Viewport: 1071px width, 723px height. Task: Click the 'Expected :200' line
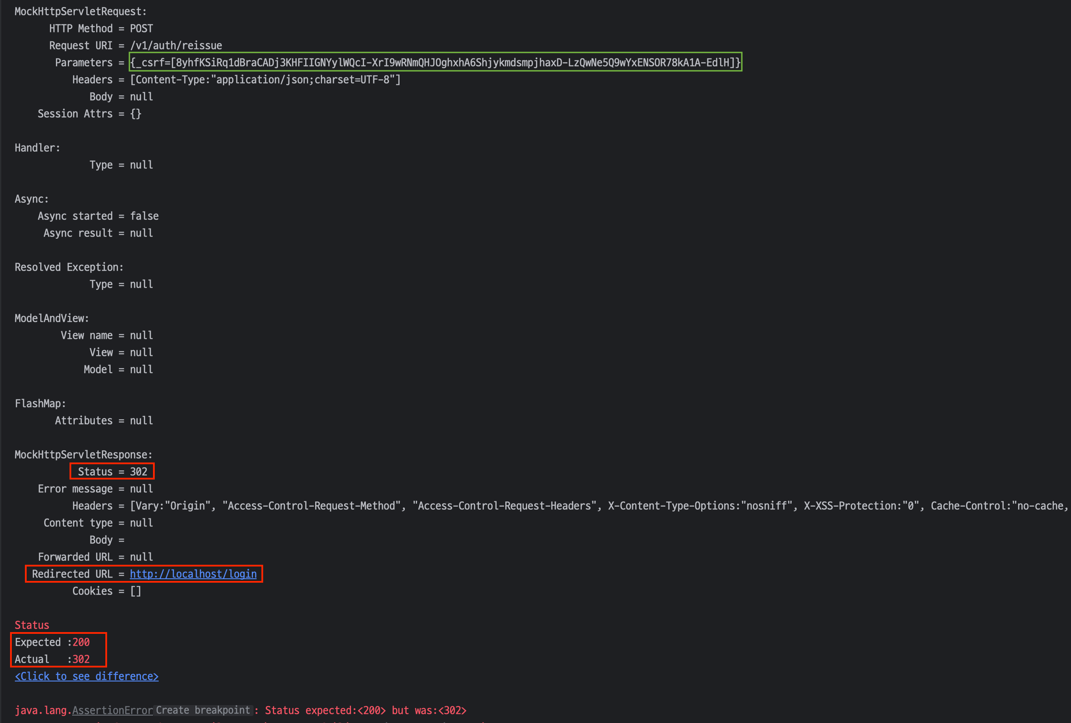[52, 642]
